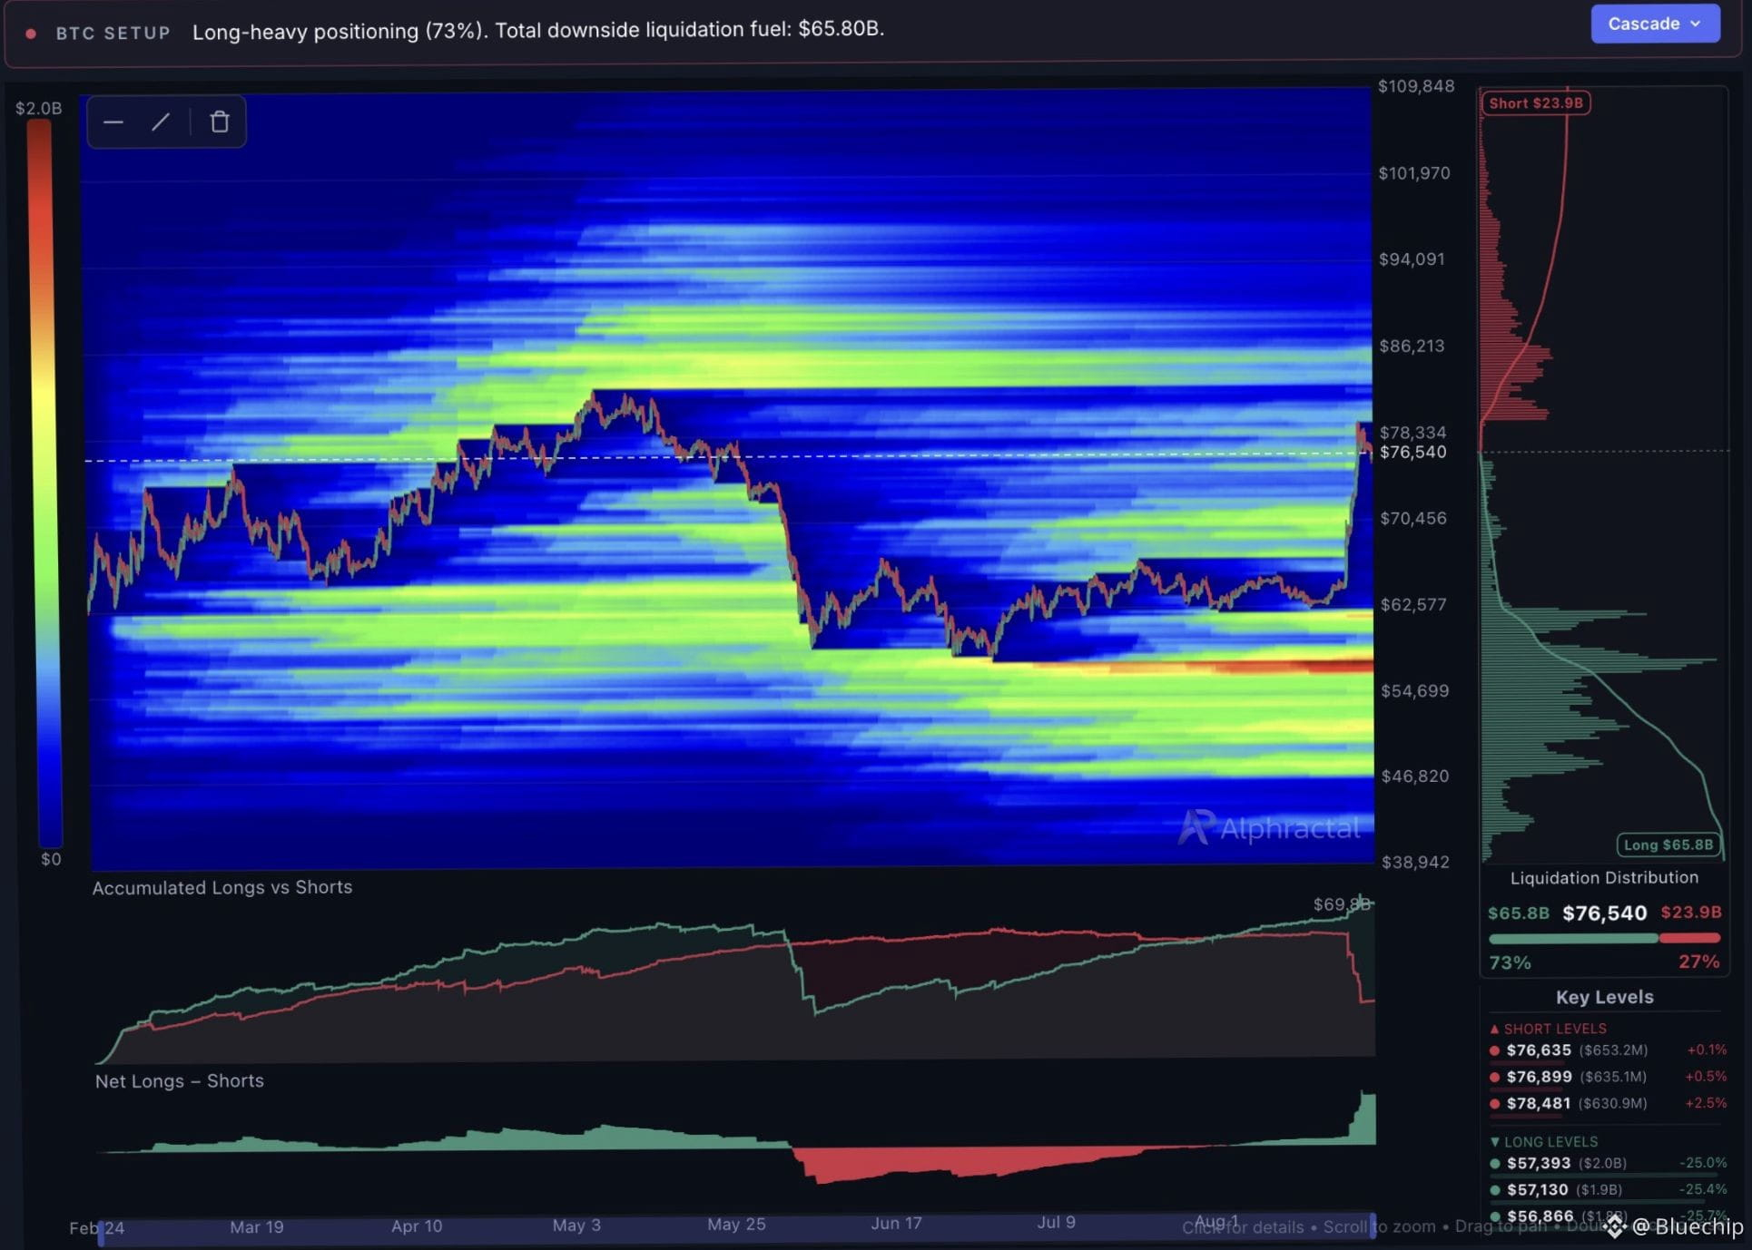Click the May 3 date label
This screenshot has height=1250, width=1752.
coord(576,1226)
